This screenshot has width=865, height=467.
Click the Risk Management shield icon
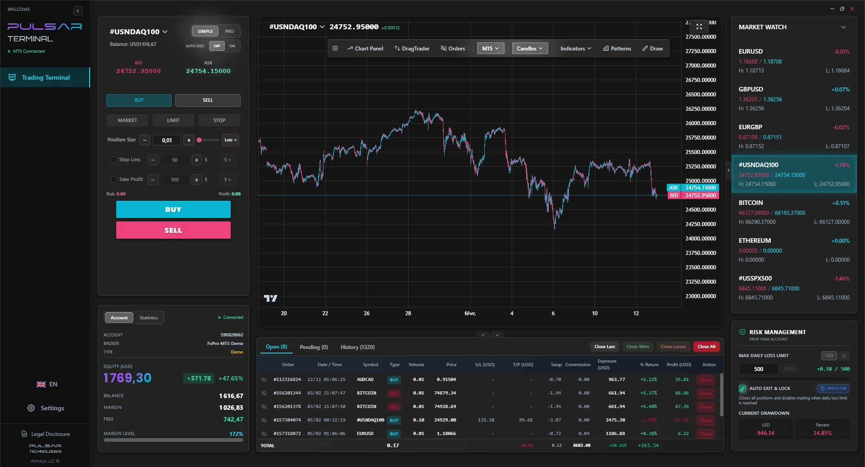point(742,332)
